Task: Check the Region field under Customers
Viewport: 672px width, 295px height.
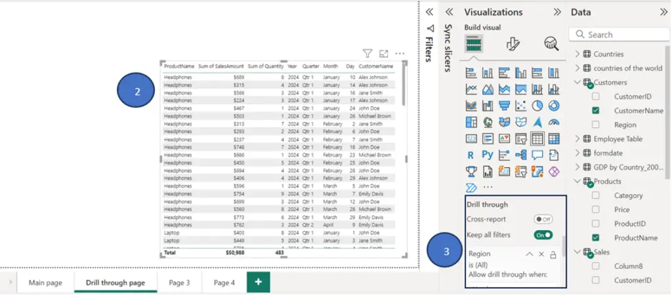Action: (x=596, y=125)
